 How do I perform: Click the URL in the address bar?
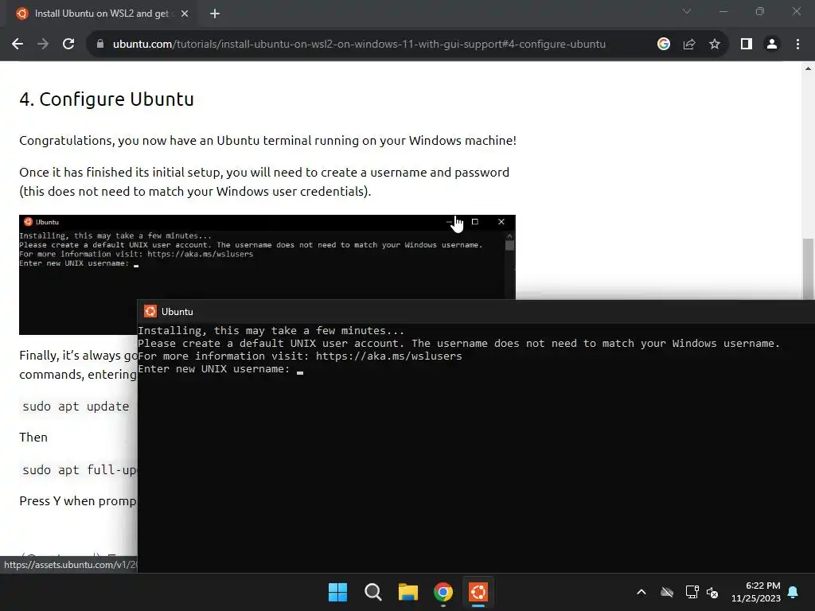point(359,45)
